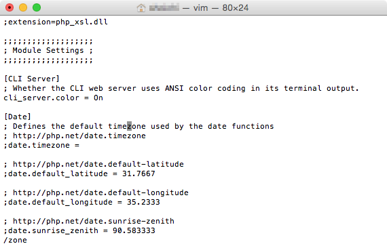Screen dimensions: 387x248
Task: Click the '[Date]' section header
Action: (18, 117)
